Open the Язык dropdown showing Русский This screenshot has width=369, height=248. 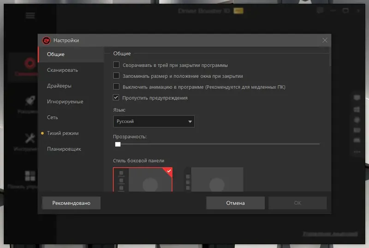coord(154,121)
